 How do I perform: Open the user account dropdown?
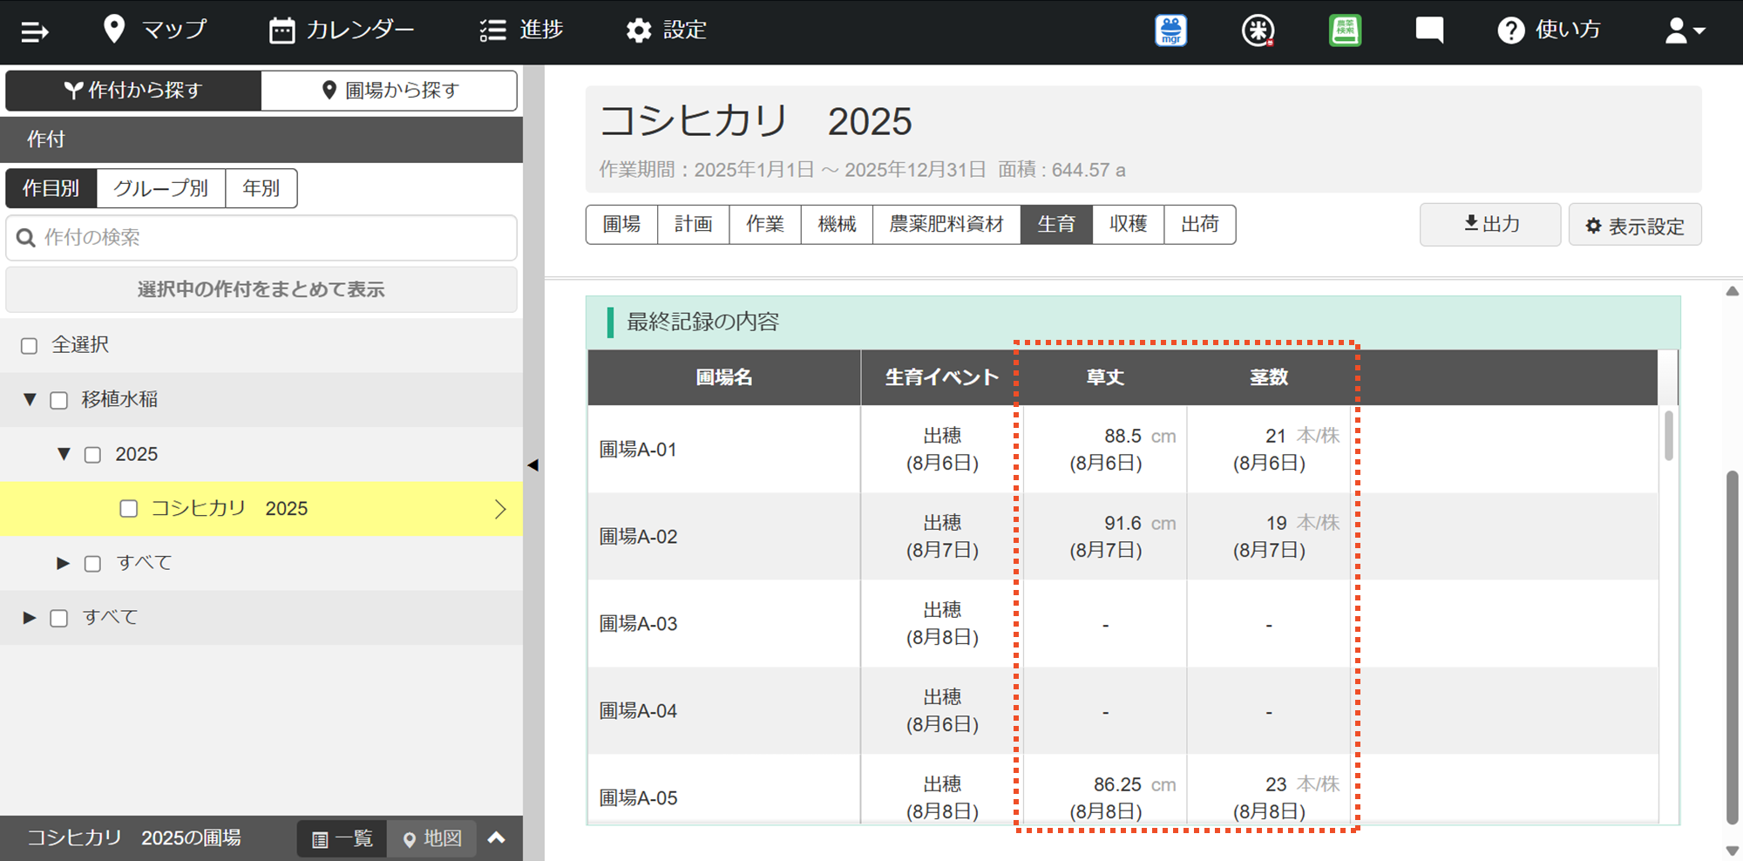point(1685,31)
